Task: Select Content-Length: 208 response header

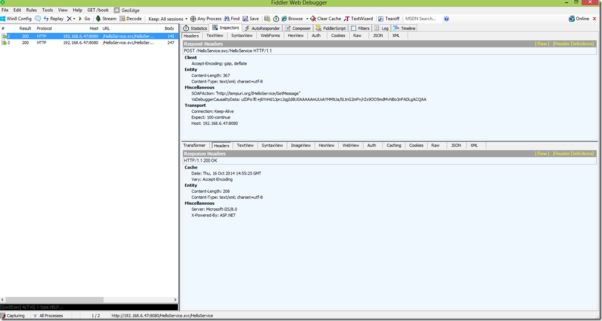Action: point(211,191)
